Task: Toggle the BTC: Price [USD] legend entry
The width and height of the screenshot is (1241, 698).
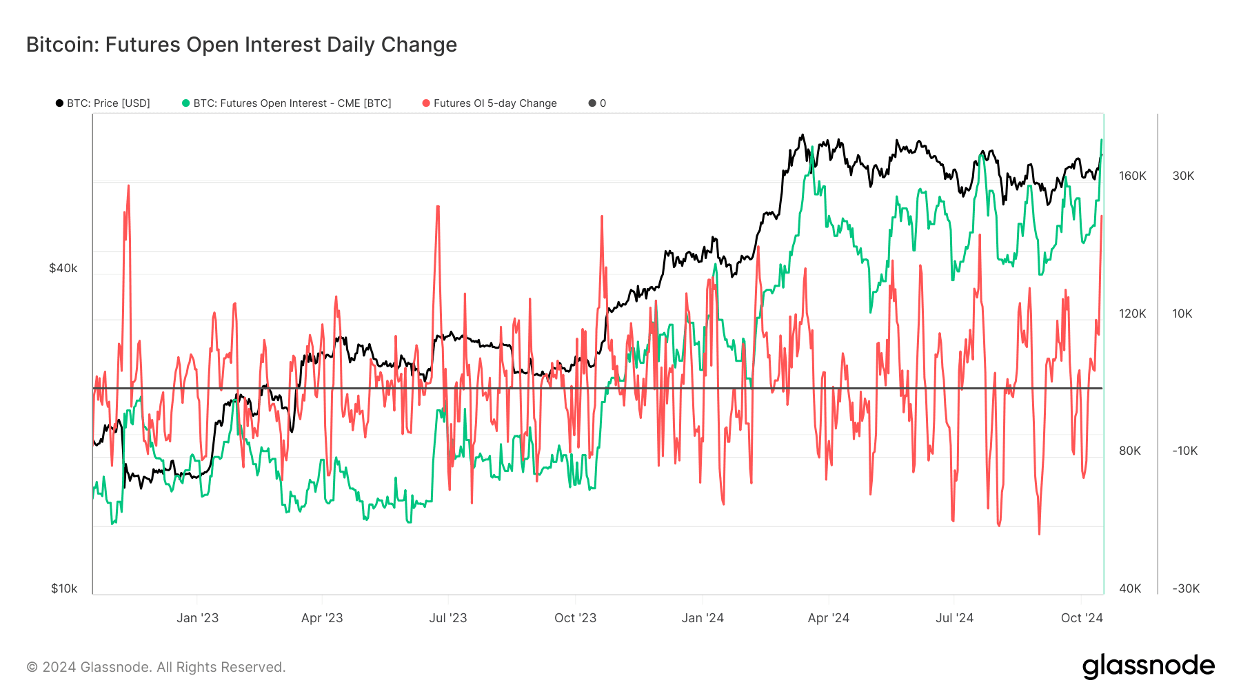Action: pyautogui.click(x=103, y=103)
